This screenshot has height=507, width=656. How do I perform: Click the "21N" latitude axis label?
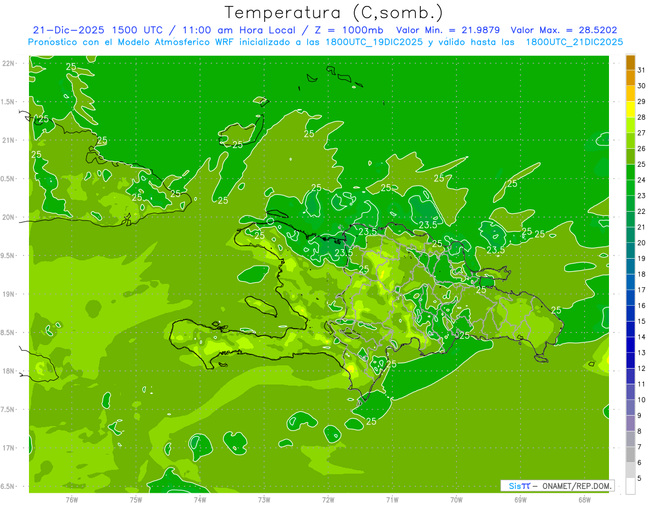9,141
